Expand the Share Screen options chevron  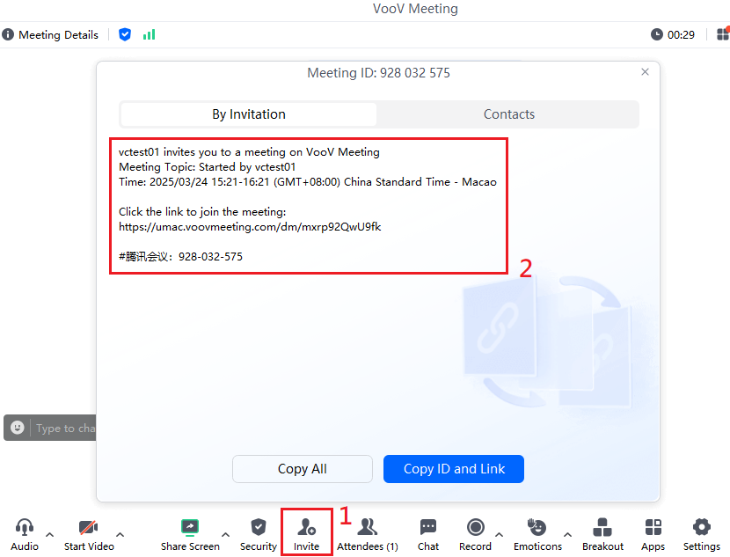225,535
